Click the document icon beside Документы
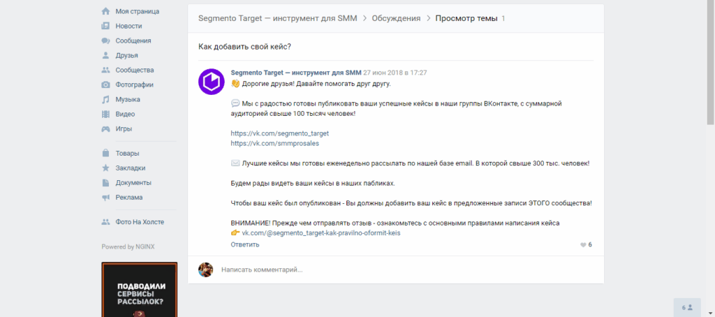This screenshot has width=715, height=317. coord(106,182)
